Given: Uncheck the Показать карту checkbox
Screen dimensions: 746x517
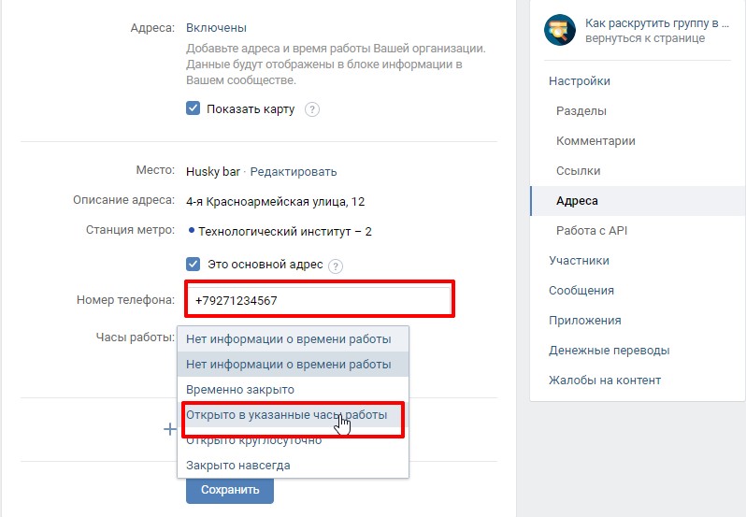Looking at the screenshot, I should click(x=193, y=108).
